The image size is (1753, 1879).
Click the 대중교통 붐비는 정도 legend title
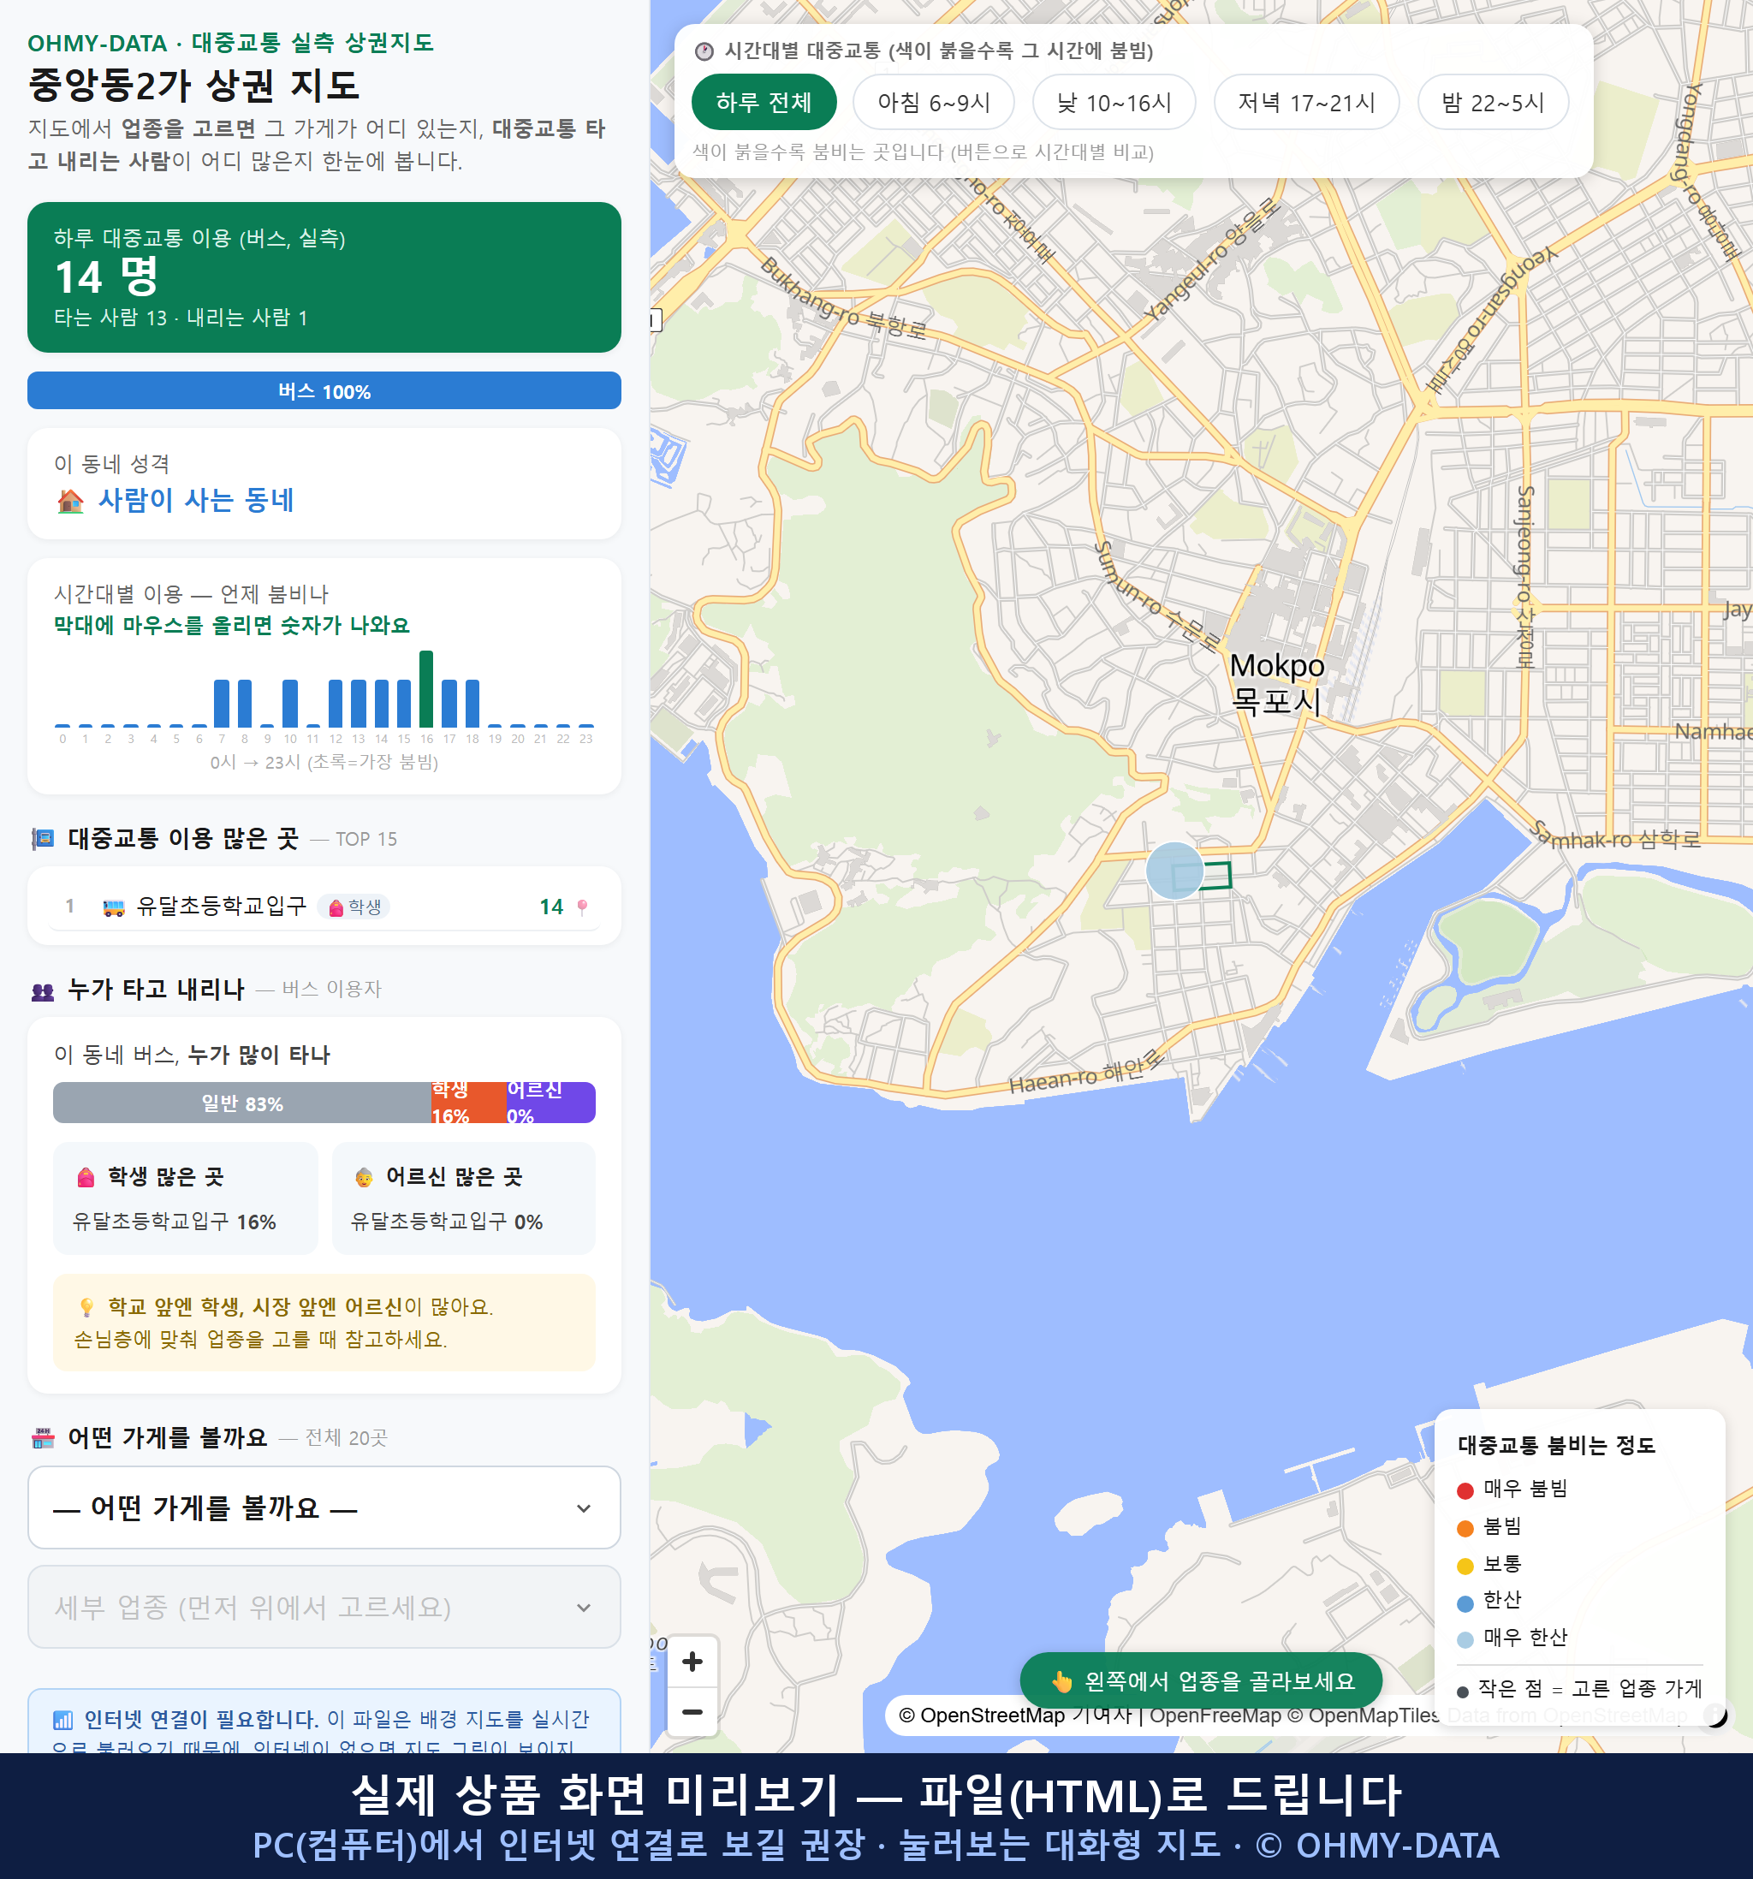pyautogui.click(x=1556, y=1445)
